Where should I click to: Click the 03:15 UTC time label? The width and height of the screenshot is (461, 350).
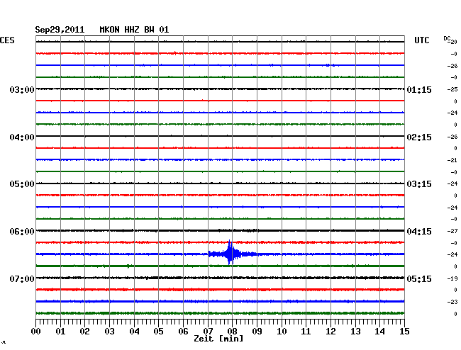(419, 184)
